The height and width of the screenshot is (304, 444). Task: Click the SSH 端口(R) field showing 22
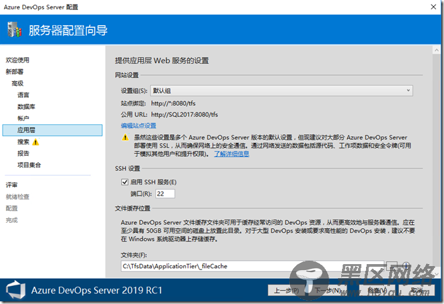[165, 194]
